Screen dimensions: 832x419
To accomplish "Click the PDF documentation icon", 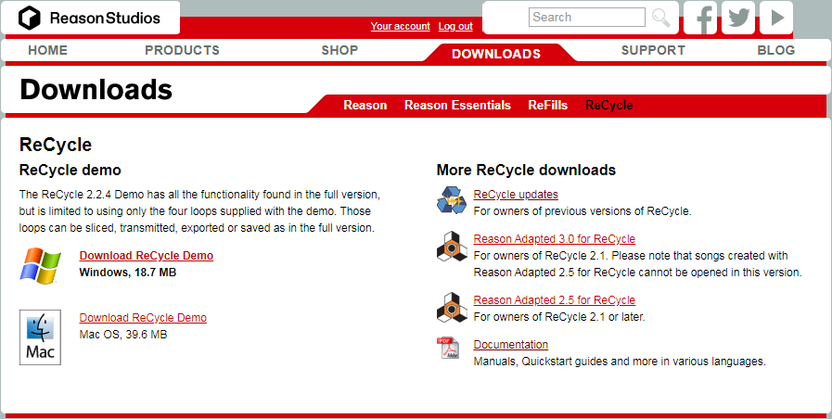I will [x=449, y=348].
